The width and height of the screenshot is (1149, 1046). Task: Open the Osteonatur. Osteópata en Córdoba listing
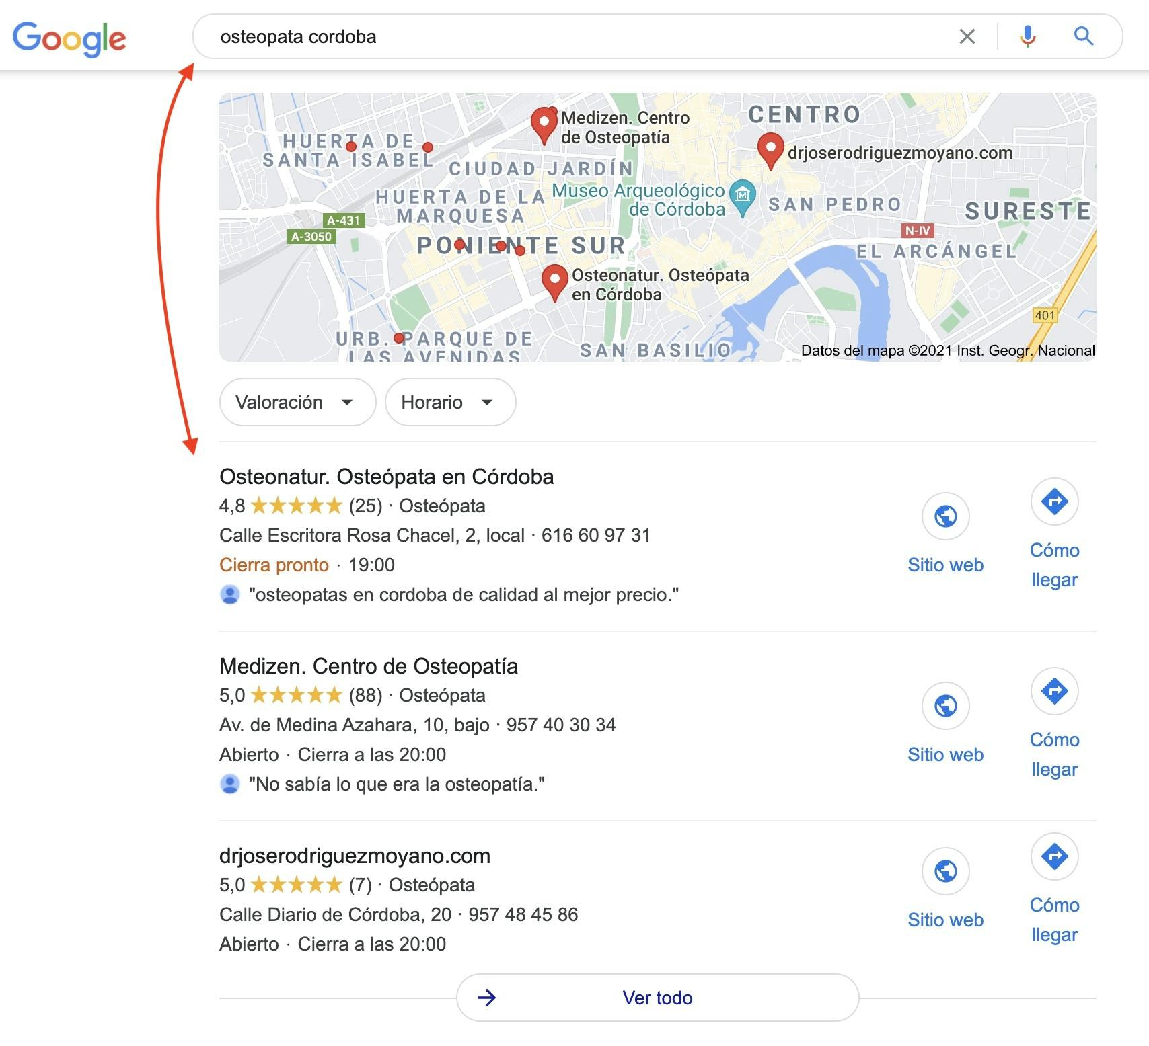pos(386,477)
